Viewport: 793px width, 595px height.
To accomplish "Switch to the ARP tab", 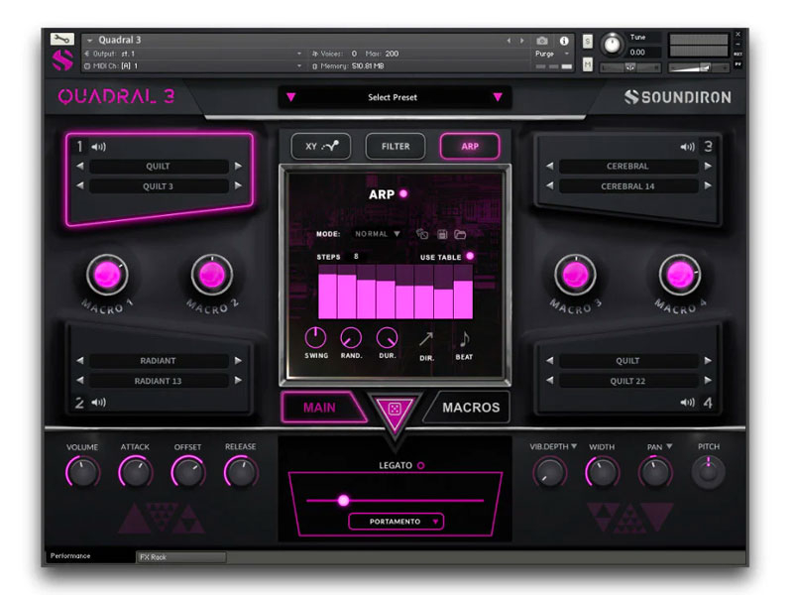I will (x=470, y=146).
